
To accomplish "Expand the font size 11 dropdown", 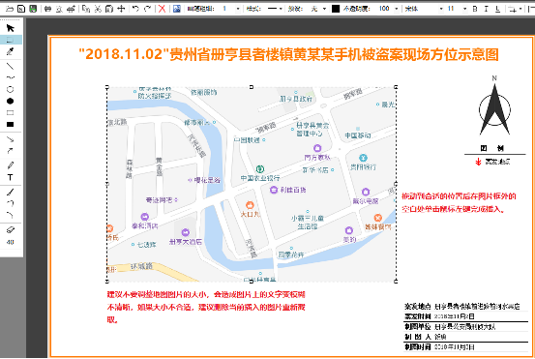I will [x=464, y=9].
